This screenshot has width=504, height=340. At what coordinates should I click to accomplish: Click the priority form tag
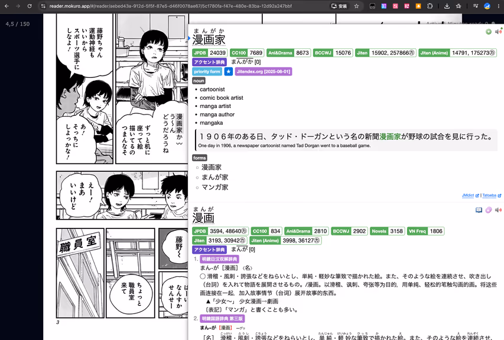(x=207, y=71)
